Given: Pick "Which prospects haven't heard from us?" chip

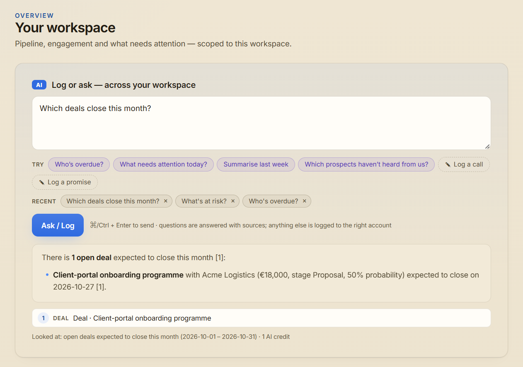Looking at the screenshot, I should point(366,164).
